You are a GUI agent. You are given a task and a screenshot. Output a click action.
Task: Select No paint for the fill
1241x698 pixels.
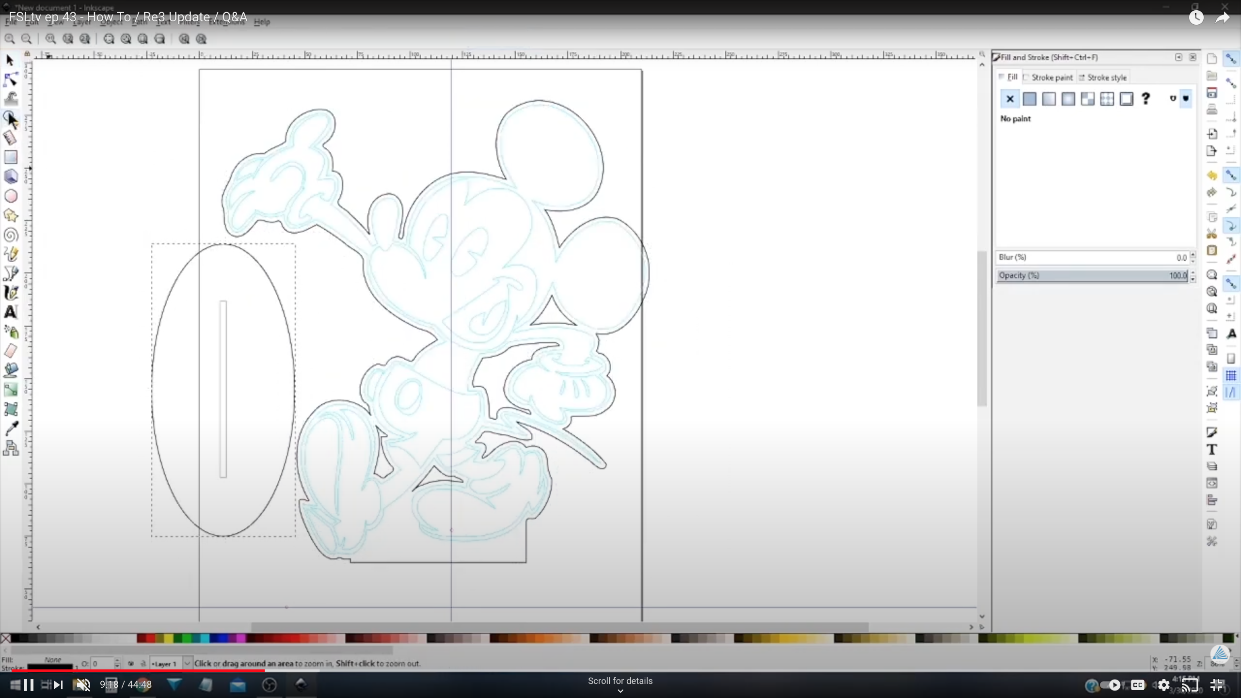click(x=1010, y=99)
